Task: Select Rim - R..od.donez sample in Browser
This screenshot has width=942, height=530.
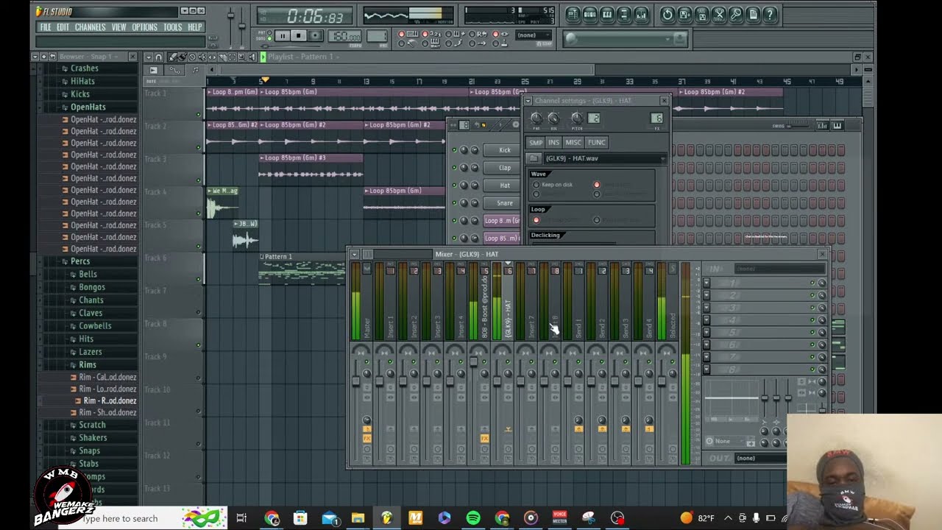Action: pyautogui.click(x=109, y=400)
